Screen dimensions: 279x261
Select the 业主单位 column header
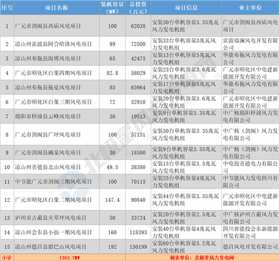251,8
